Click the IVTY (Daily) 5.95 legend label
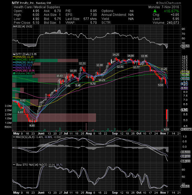This screenshot has width=192, height=195. pyautogui.click(x=25, y=54)
